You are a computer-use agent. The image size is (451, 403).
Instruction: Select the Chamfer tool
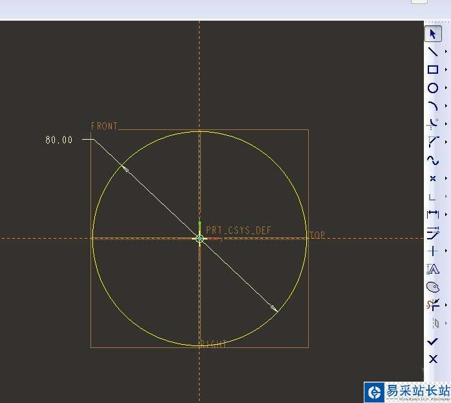[433, 142]
